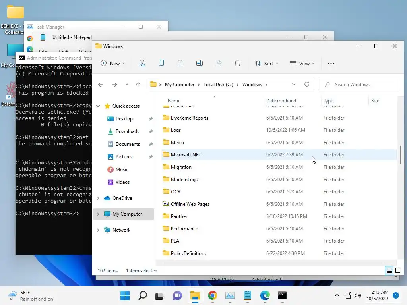
Task: Sort by the Type column header
Action: (x=328, y=101)
